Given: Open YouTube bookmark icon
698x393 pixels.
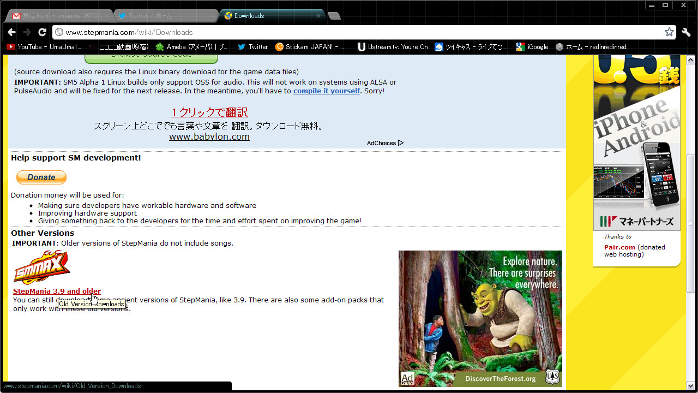Looking at the screenshot, I should [x=10, y=47].
